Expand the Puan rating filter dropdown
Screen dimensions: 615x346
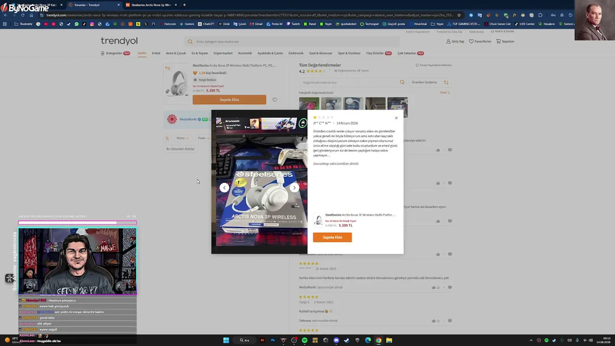203,138
